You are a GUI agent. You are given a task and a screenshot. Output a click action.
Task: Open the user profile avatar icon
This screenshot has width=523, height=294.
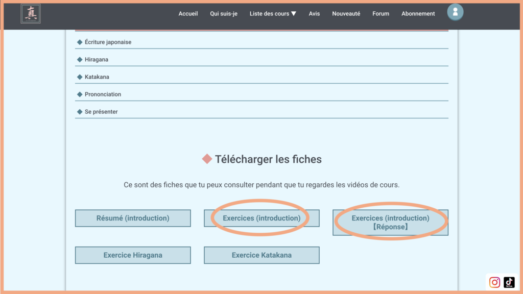tap(455, 12)
